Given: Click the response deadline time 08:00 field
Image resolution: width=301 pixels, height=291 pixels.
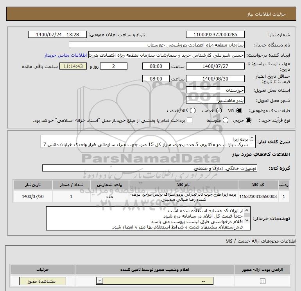Looking at the screenshot, I should 156,66.
